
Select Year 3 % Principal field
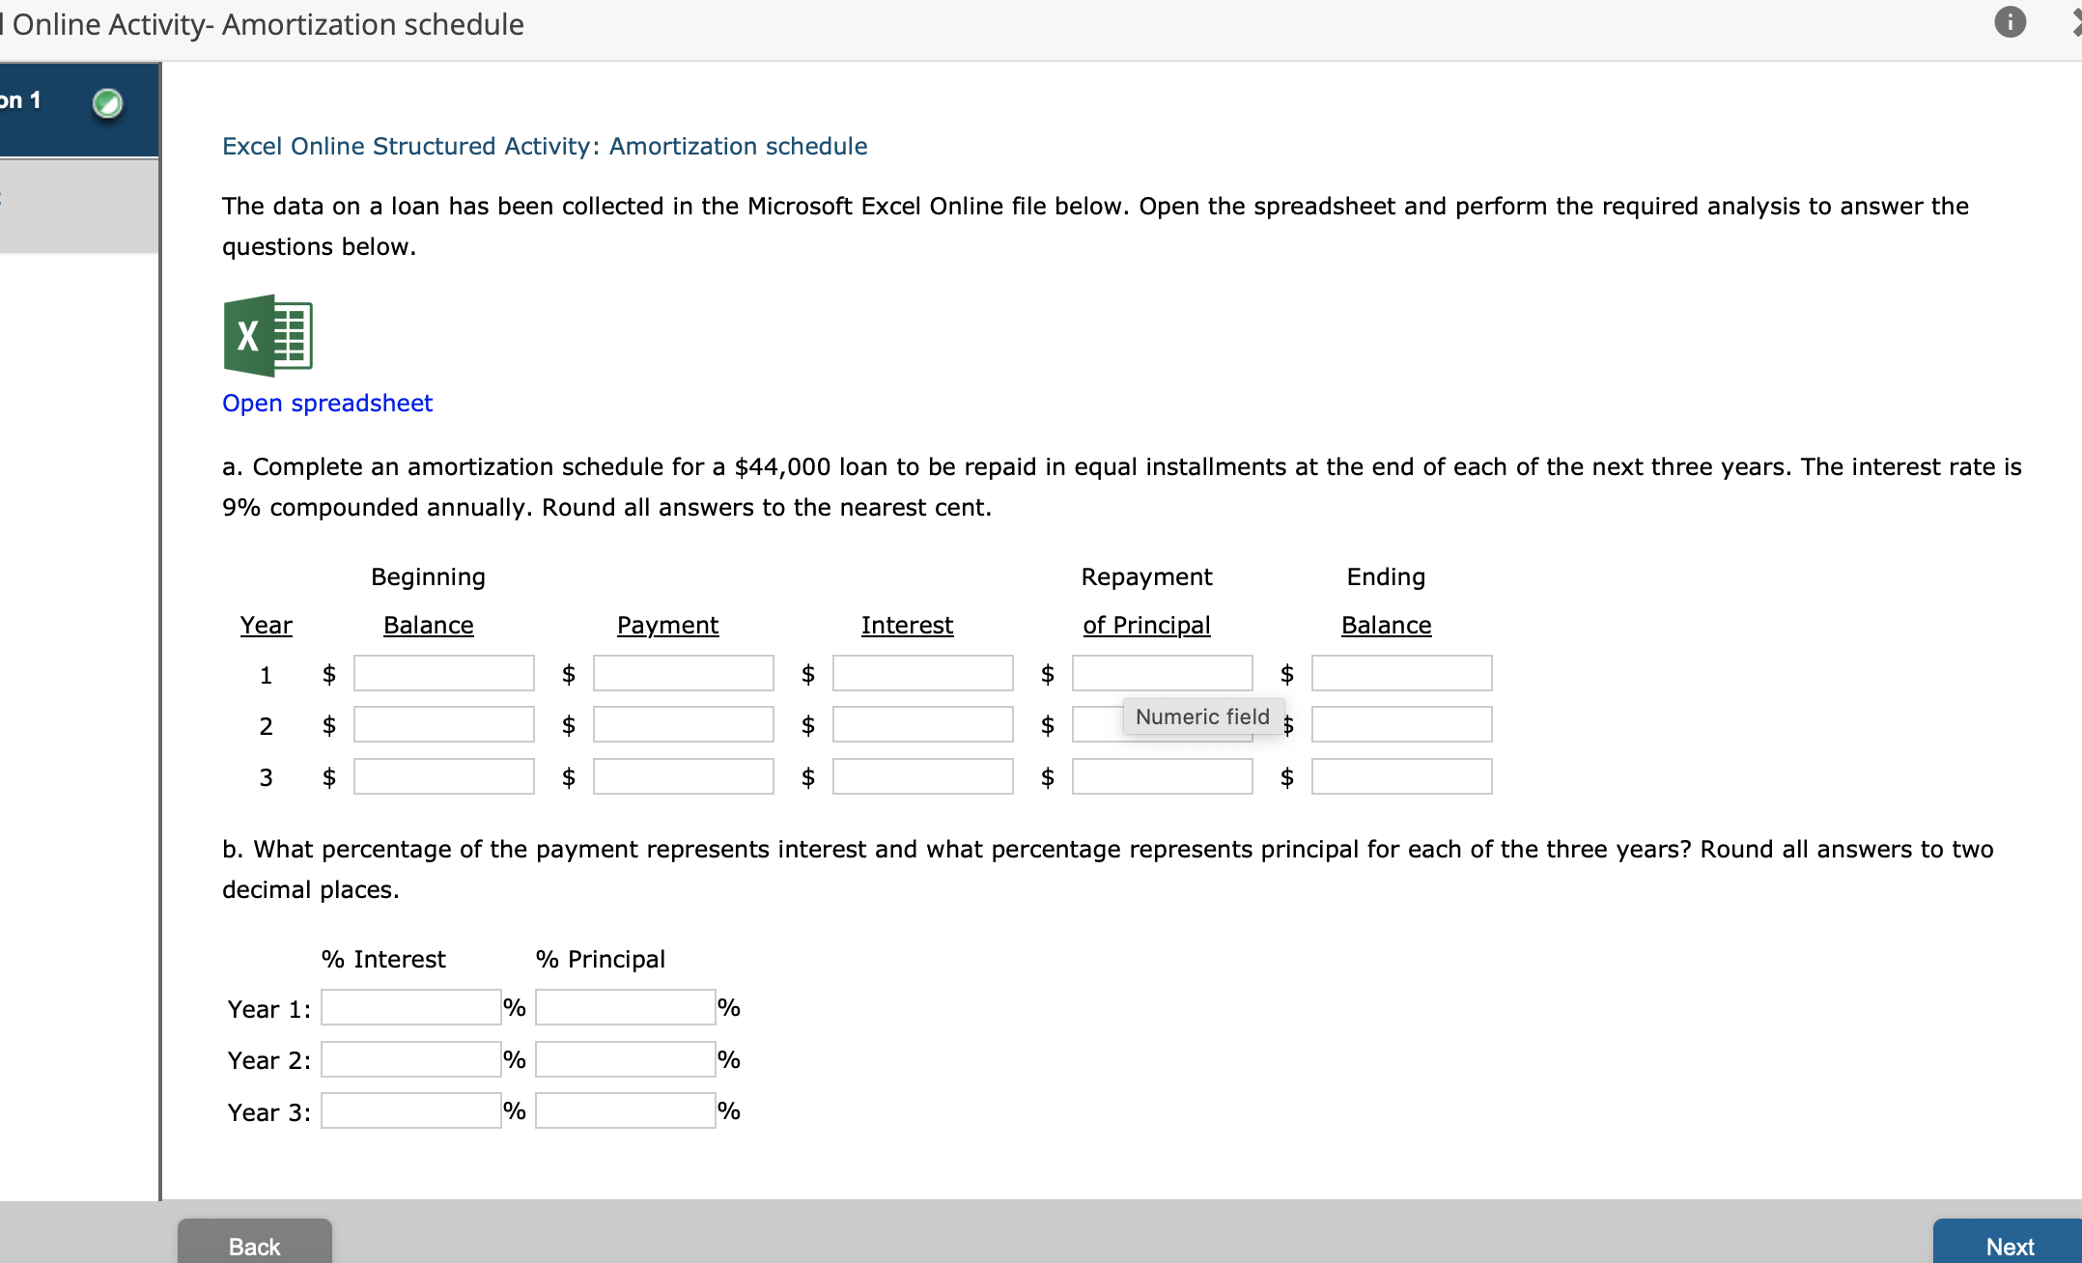626,1110
